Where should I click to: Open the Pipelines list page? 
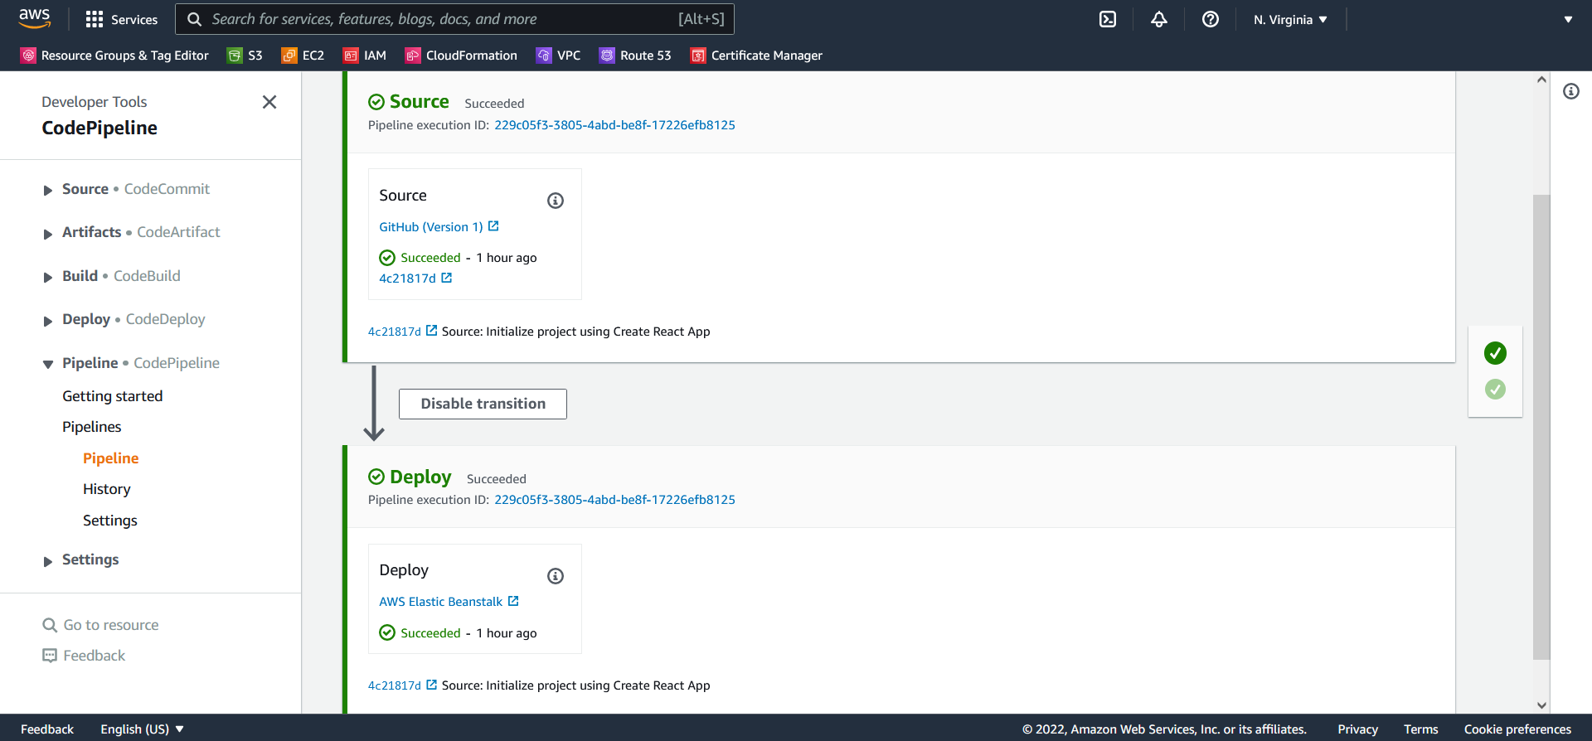tap(92, 427)
